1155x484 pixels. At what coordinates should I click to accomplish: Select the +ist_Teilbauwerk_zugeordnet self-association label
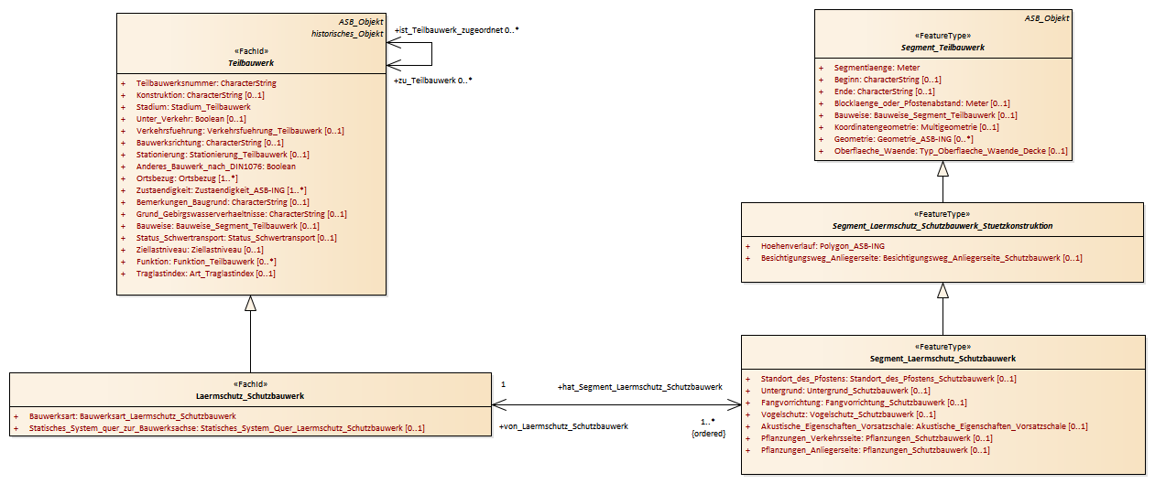point(457,30)
